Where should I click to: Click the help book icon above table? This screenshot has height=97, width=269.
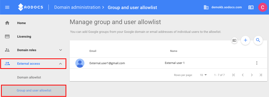[234, 41]
